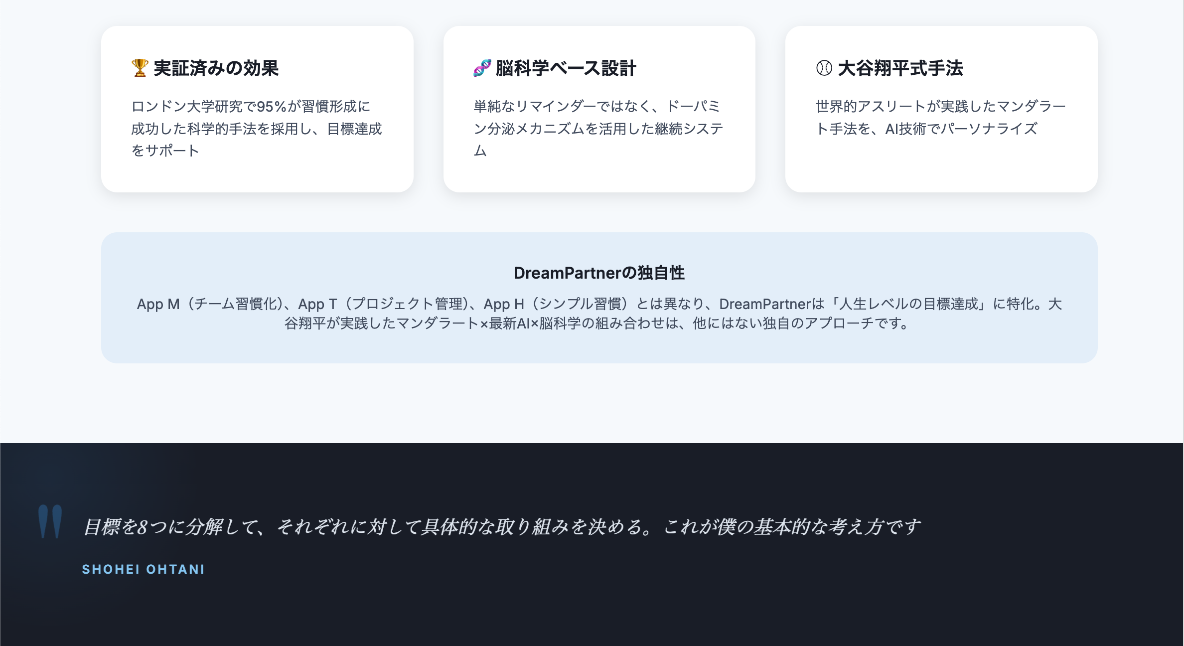Click the baseball icon beside 大谷翔平式手法
The width and height of the screenshot is (1184, 646).
824,68
